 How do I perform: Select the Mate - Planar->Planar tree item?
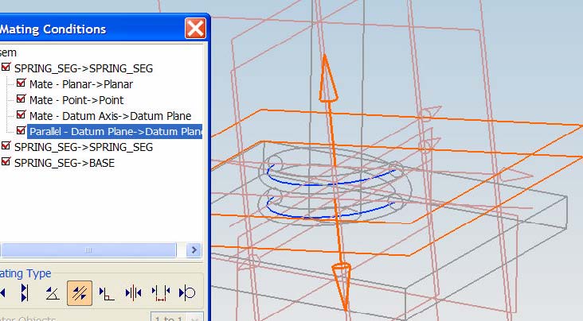(x=80, y=84)
